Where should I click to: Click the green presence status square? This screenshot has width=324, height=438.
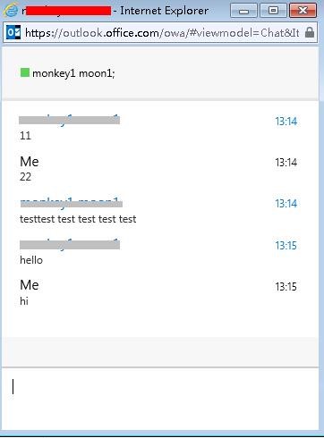coord(25,72)
